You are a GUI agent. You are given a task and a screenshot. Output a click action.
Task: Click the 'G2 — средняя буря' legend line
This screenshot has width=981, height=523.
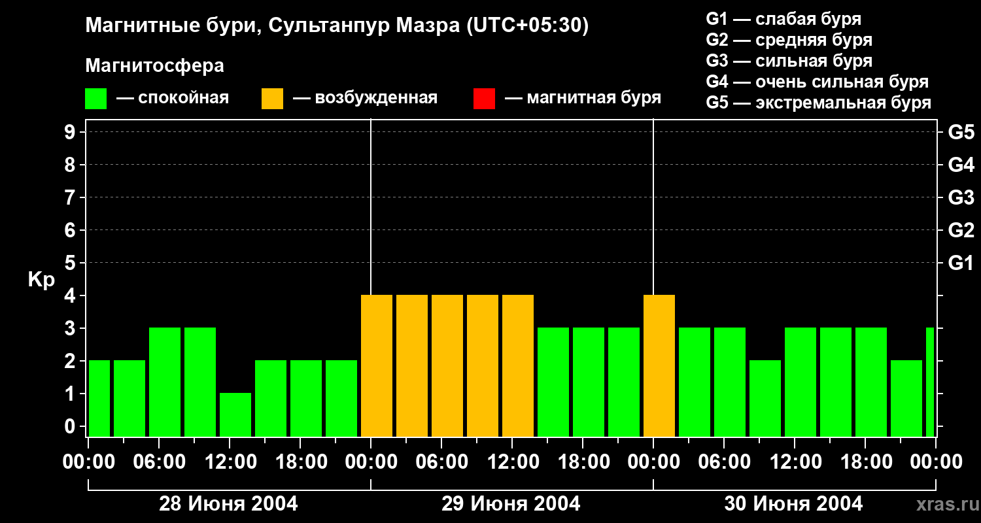(x=789, y=40)
